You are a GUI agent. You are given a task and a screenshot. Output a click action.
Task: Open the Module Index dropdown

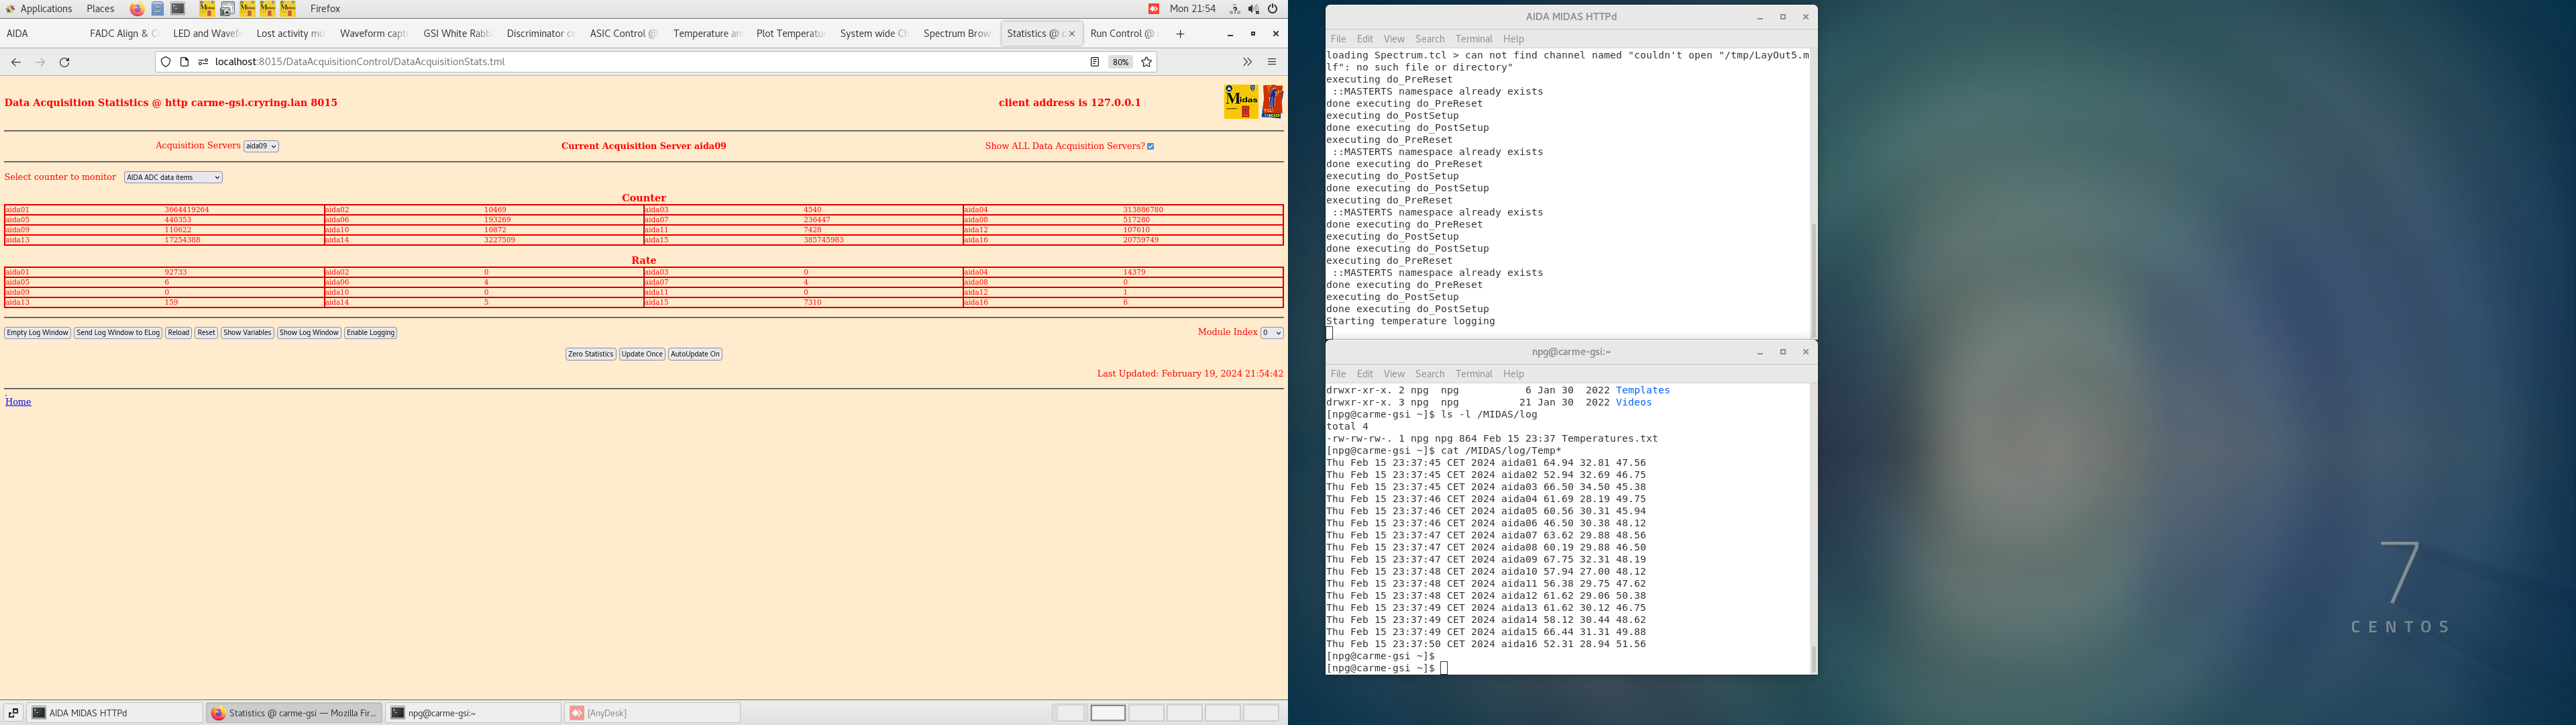pyautogui.click(x=1270, y=332)
